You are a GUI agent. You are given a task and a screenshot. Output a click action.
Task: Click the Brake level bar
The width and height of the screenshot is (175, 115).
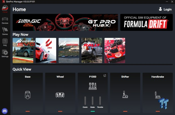click(x=93, y=101)
